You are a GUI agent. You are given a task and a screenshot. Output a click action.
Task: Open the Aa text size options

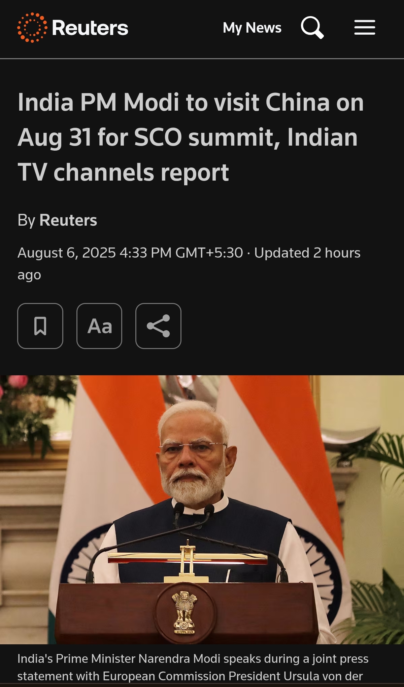pos(99,326)
